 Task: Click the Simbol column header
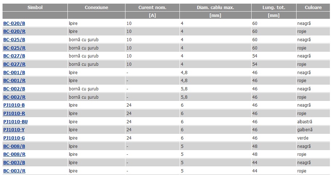[35, 7]
